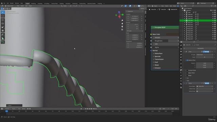Switch to the UV Editing workspace tab
This screenshot has height=122, width=217.
tap(47, 3)
